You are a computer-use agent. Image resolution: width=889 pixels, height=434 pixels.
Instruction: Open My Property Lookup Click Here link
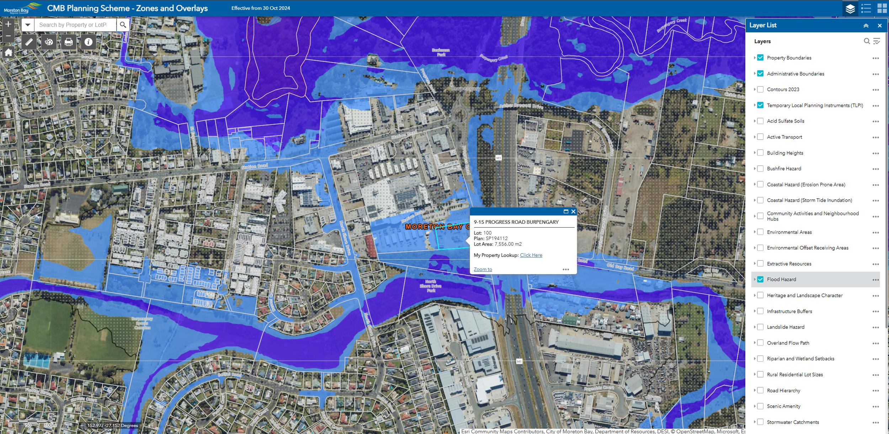pyautogui.click(x=531, y=255)
